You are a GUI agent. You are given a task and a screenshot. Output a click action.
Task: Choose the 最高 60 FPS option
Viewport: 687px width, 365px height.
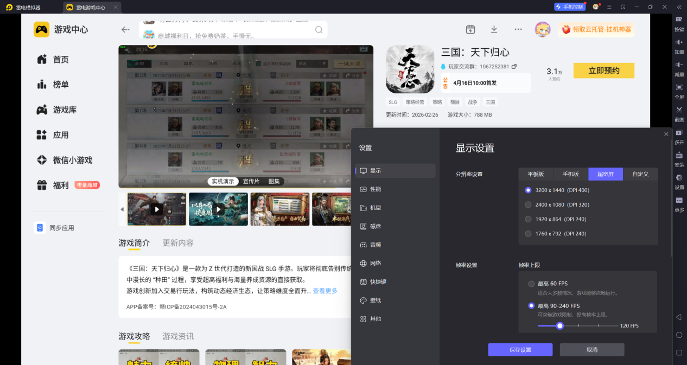tap(531, 284)
